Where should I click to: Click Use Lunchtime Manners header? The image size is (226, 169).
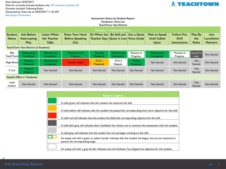pos(211,38)
